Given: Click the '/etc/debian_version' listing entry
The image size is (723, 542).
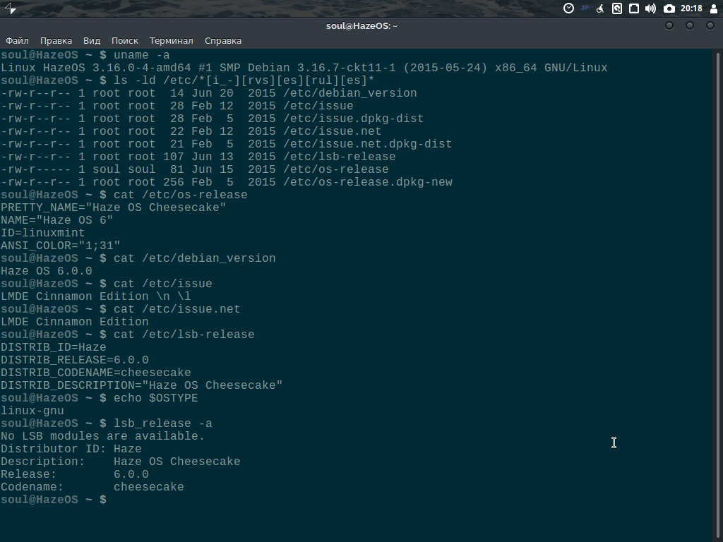Looking at the screenshot, I should point(350,93).
